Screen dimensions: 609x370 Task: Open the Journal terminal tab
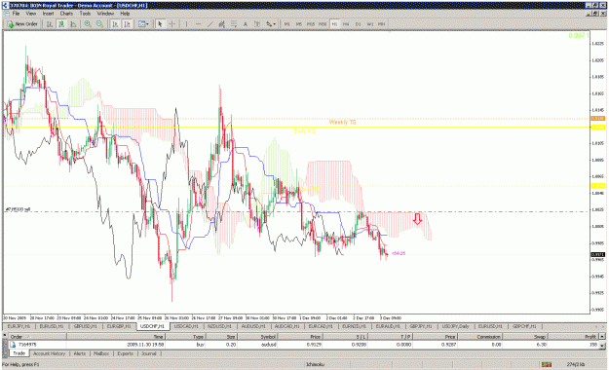point(149,353)
